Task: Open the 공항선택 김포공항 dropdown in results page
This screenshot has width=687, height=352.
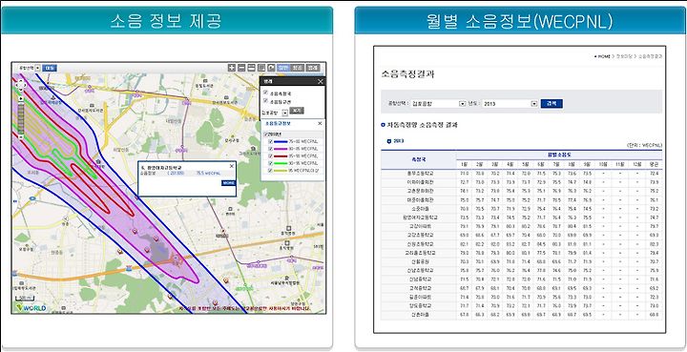Action: point(439,104)
